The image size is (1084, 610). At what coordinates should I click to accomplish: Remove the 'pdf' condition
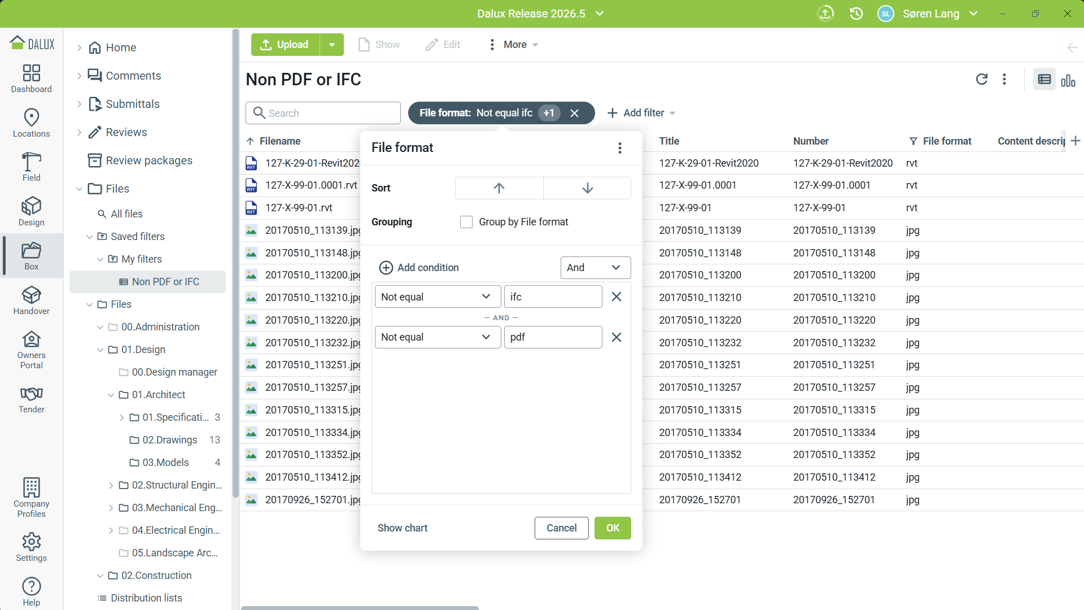pos(617,337)
